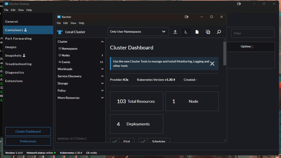Open View menu in Rancher Desktop window
Image resolution: width=281 pixels, height=158 pixels.
(21, 10)
